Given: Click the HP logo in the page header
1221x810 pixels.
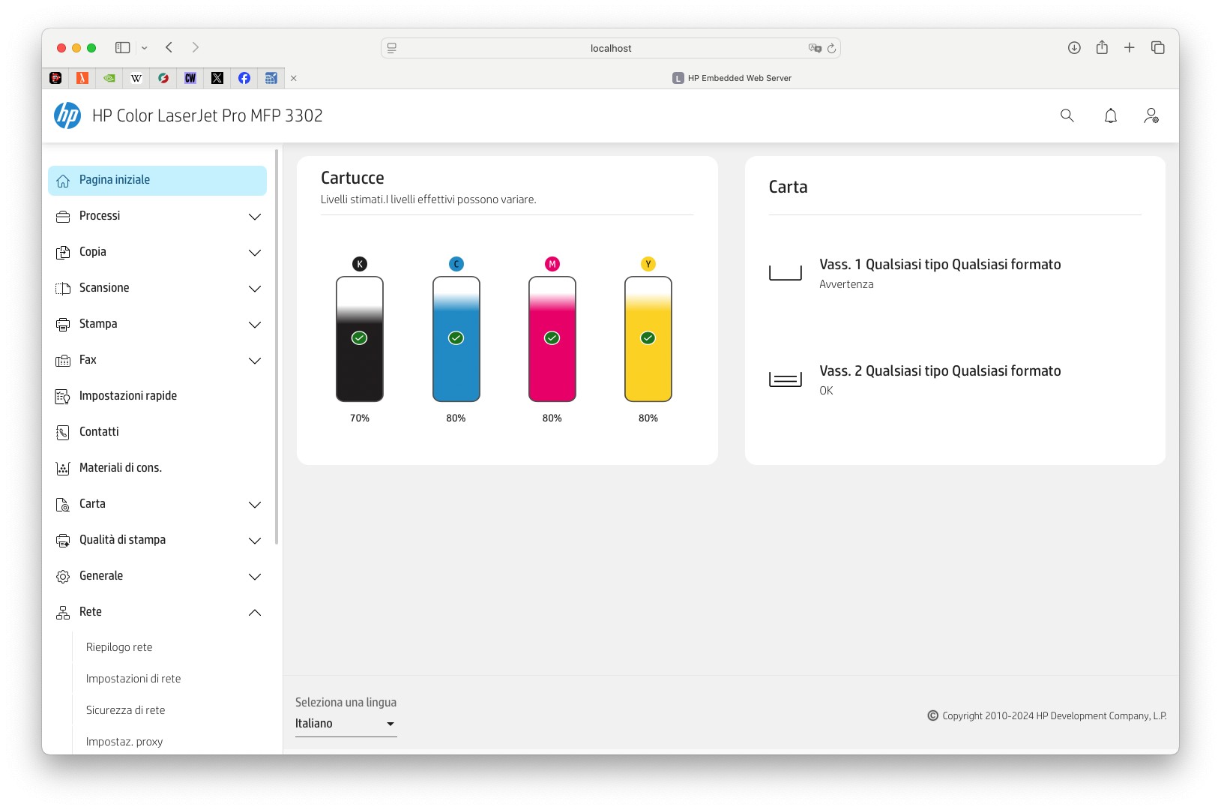Looking at the screenshot, I should tap(67, 115).
